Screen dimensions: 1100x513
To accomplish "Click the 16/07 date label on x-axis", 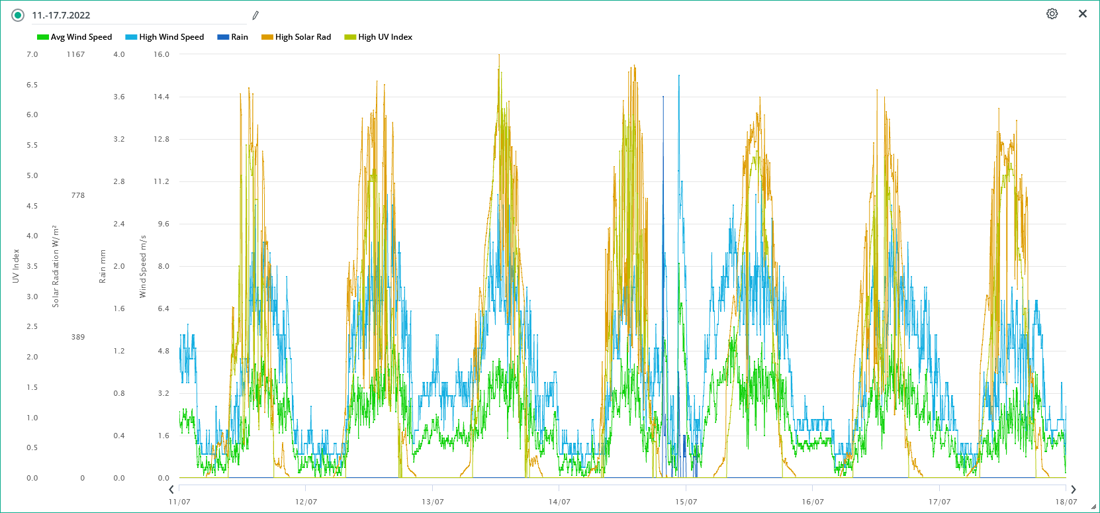I will 813,502.
